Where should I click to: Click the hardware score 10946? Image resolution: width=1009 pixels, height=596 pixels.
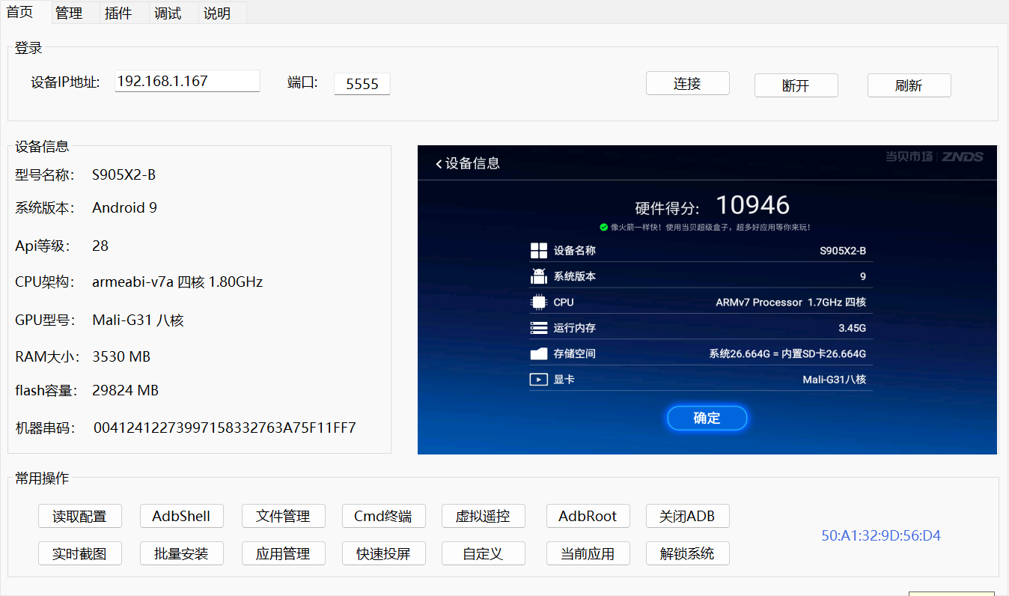[753, 205]
